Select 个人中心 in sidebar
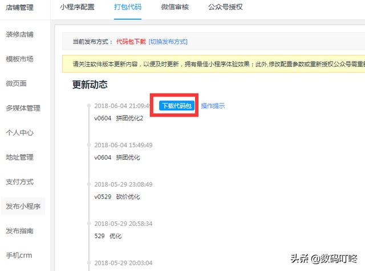Image resolution: width=365 pixels, height=271 pixels. pos(19,132)
